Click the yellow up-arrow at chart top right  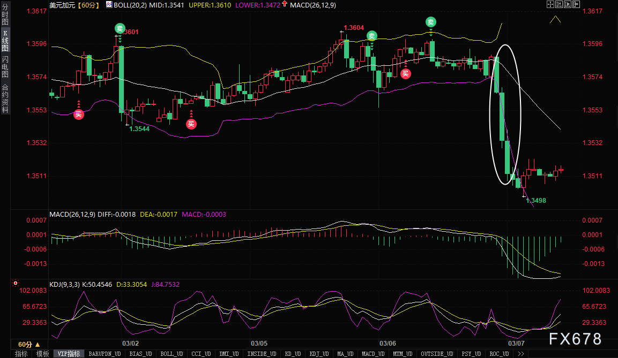[555, 19]
